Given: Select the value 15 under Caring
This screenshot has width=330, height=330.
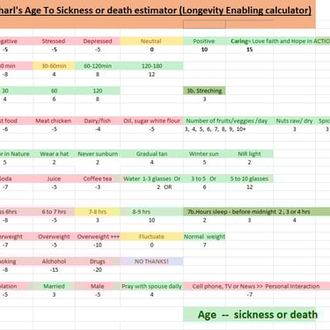Looking at the screenshot, I should click(249, 49).
